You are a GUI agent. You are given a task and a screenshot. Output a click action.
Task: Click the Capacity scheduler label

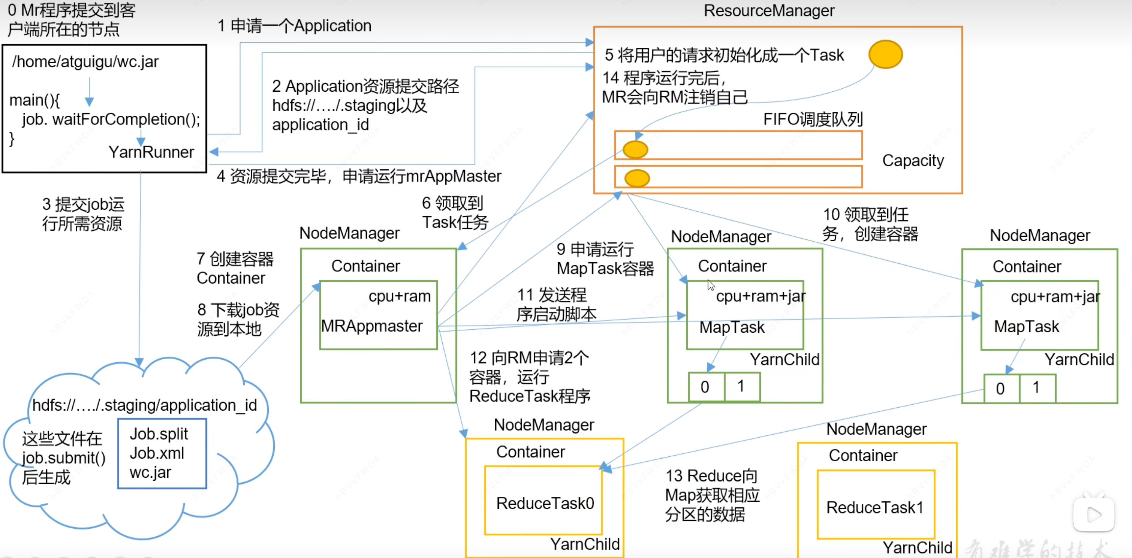click(913, 161)
